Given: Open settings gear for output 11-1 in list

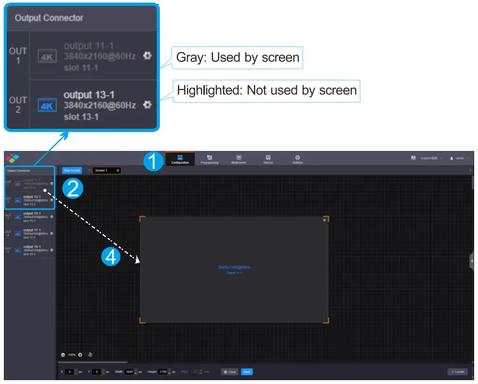Looking at the screenshot, I should coord(51,184).
